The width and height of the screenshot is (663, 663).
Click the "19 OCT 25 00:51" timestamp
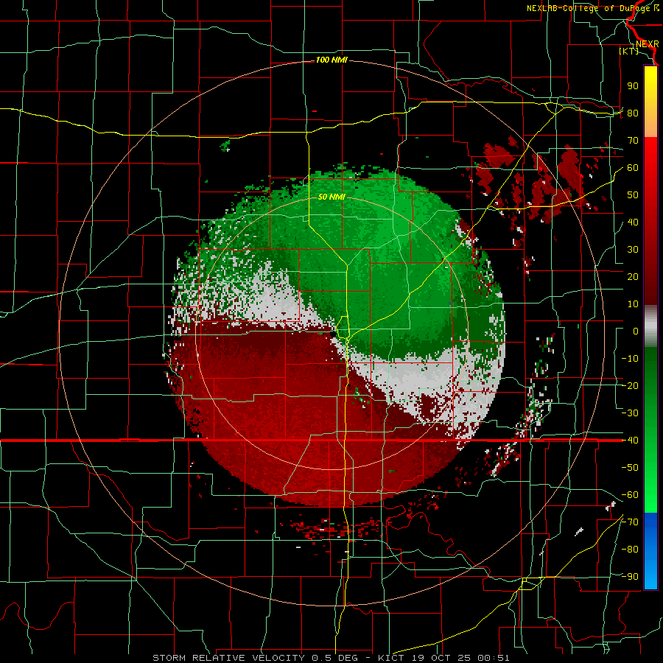point(460,658)
